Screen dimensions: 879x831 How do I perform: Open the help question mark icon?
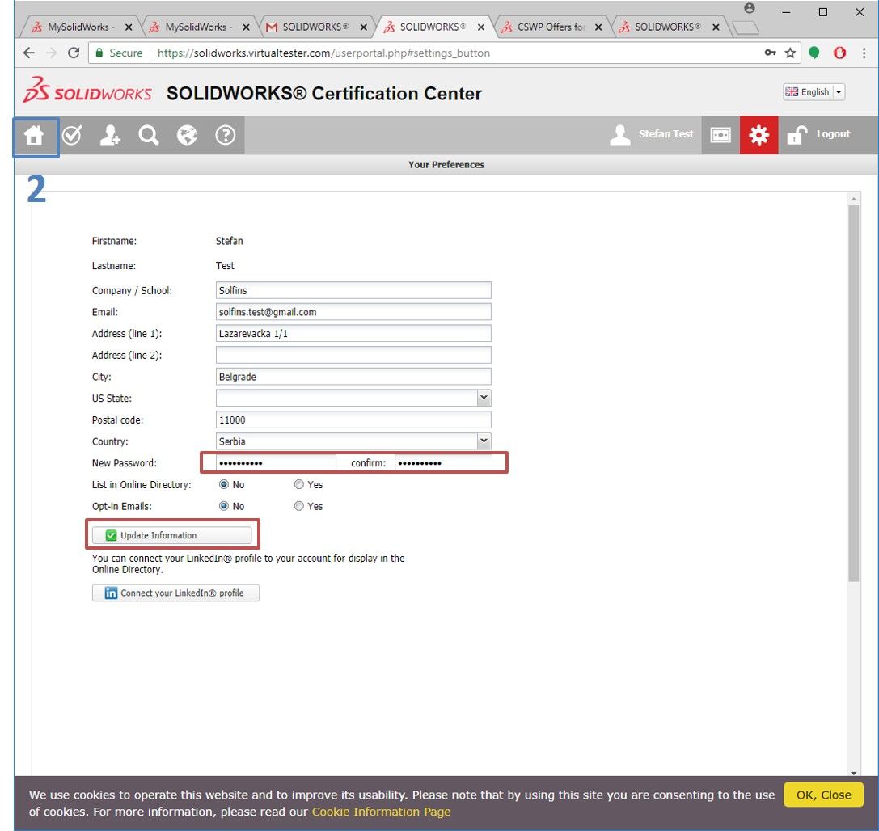click(x=224, y=135)
